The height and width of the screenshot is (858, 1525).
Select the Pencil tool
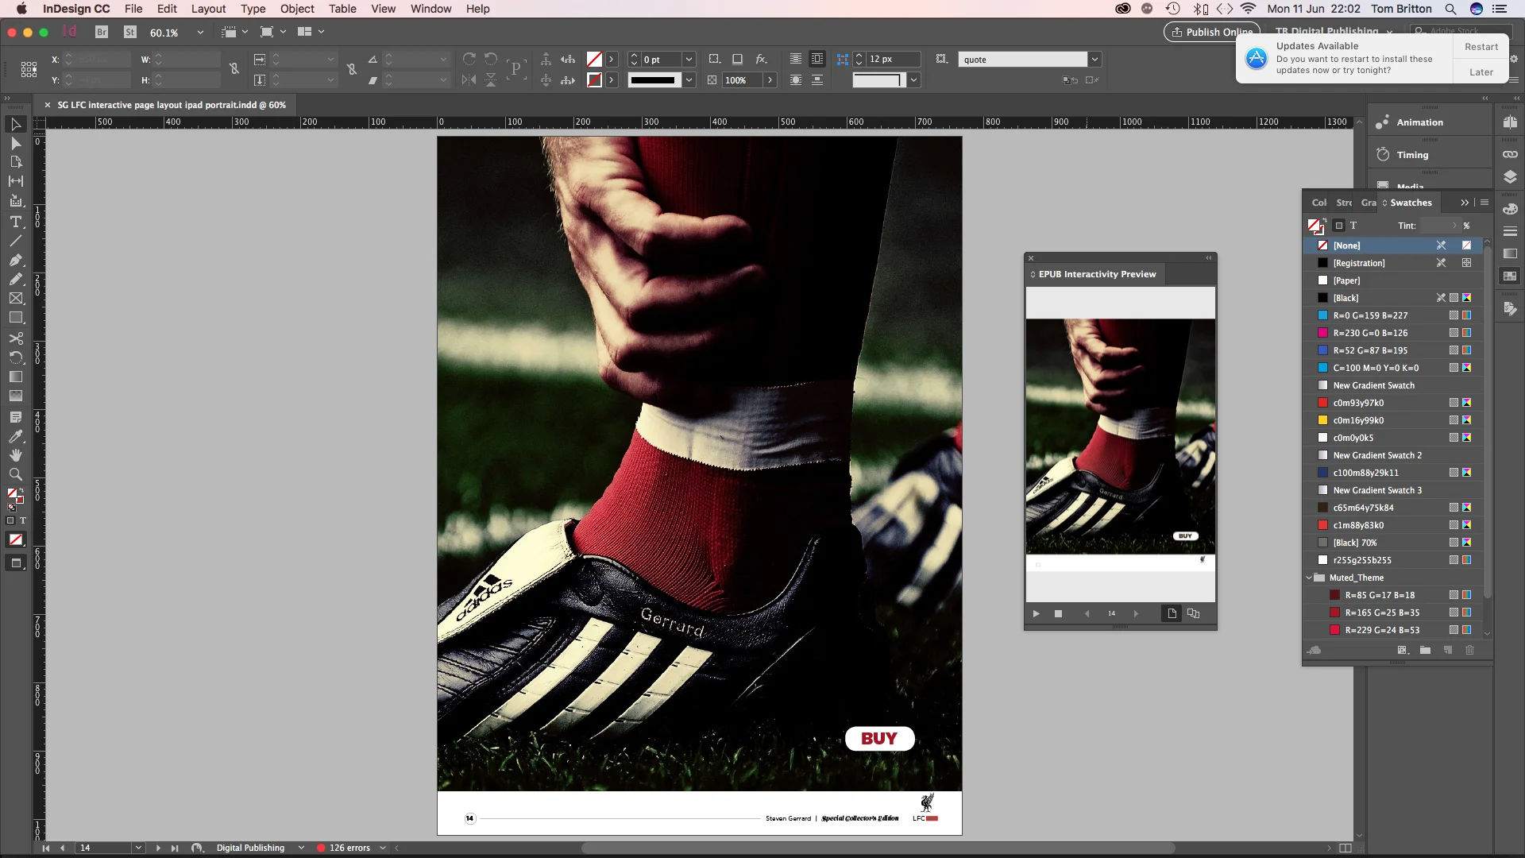click(x=15, y=279)
